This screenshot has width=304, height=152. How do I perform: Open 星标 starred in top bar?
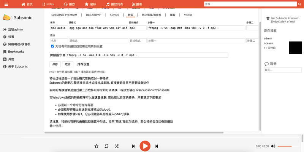pyautogui.click(x=90, y=4)
